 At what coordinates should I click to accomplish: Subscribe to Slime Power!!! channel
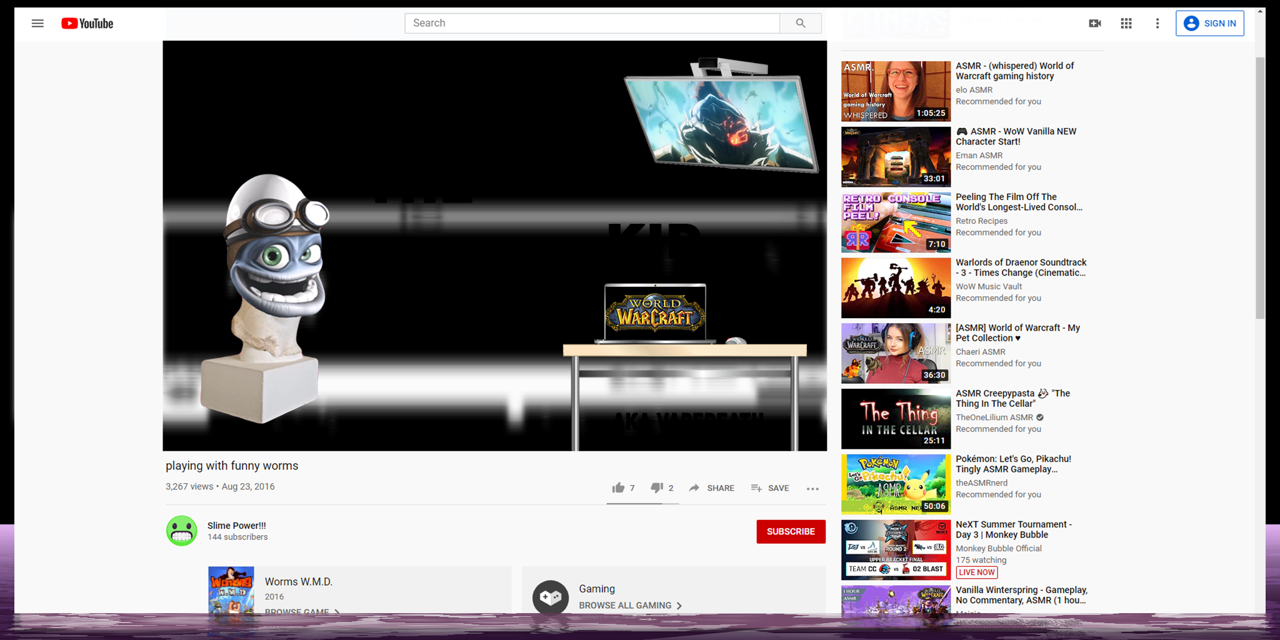(x=791, y=531)
